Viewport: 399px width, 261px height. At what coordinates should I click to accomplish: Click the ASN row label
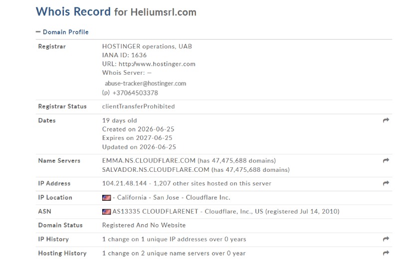(44, 212)
